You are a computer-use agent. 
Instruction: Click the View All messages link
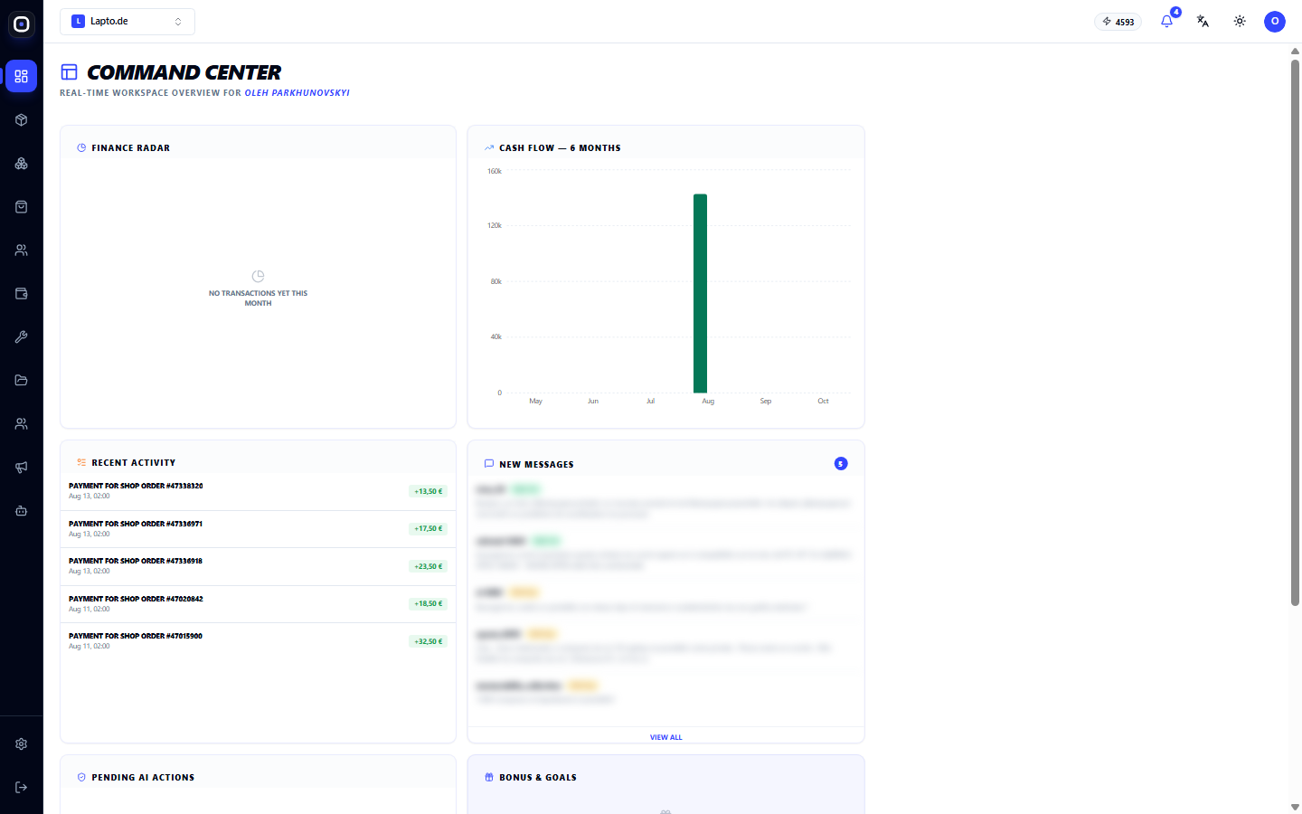click(x=666, y=737)
